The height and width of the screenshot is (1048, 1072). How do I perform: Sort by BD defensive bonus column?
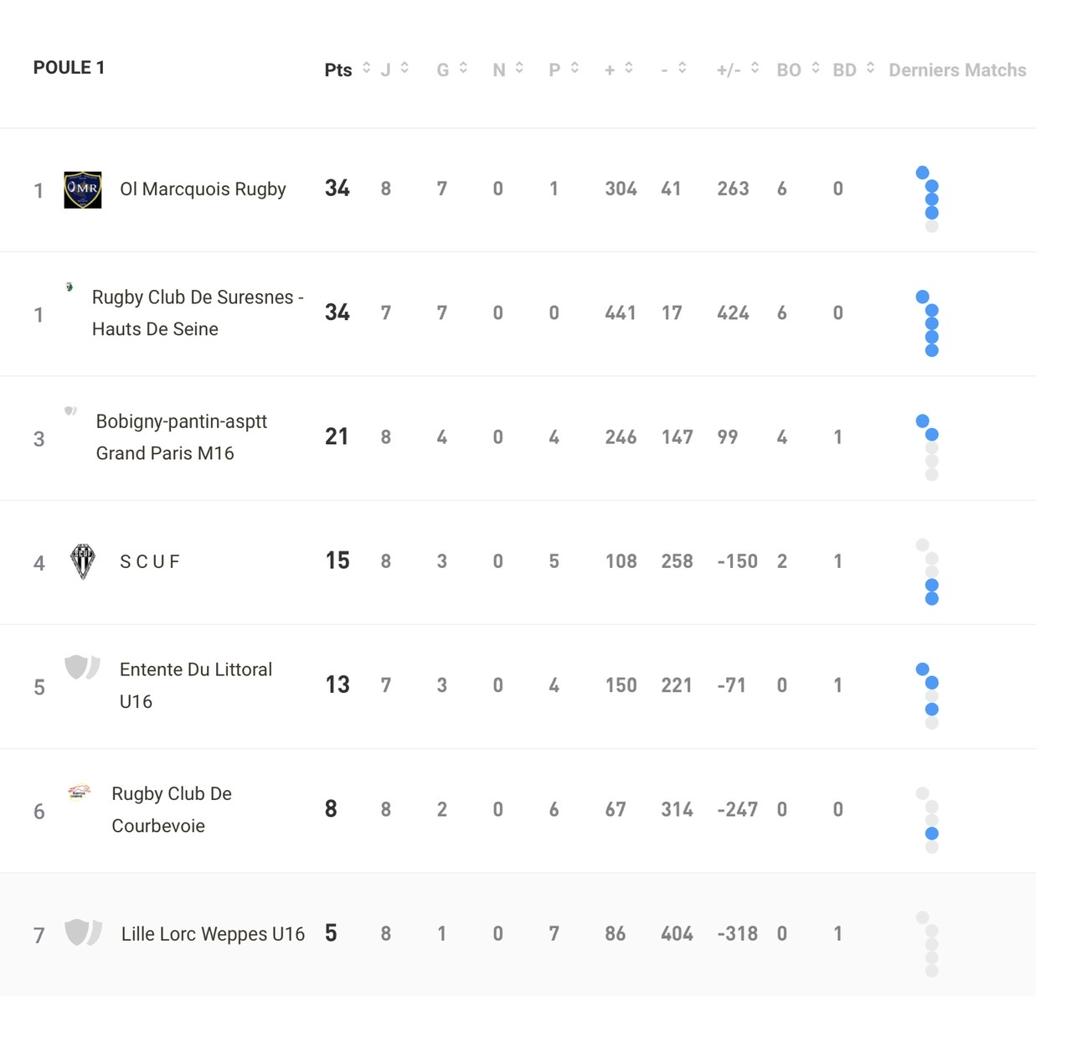pos(870,68)
